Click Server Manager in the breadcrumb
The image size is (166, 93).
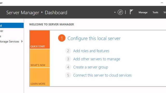tap(23, 13)
